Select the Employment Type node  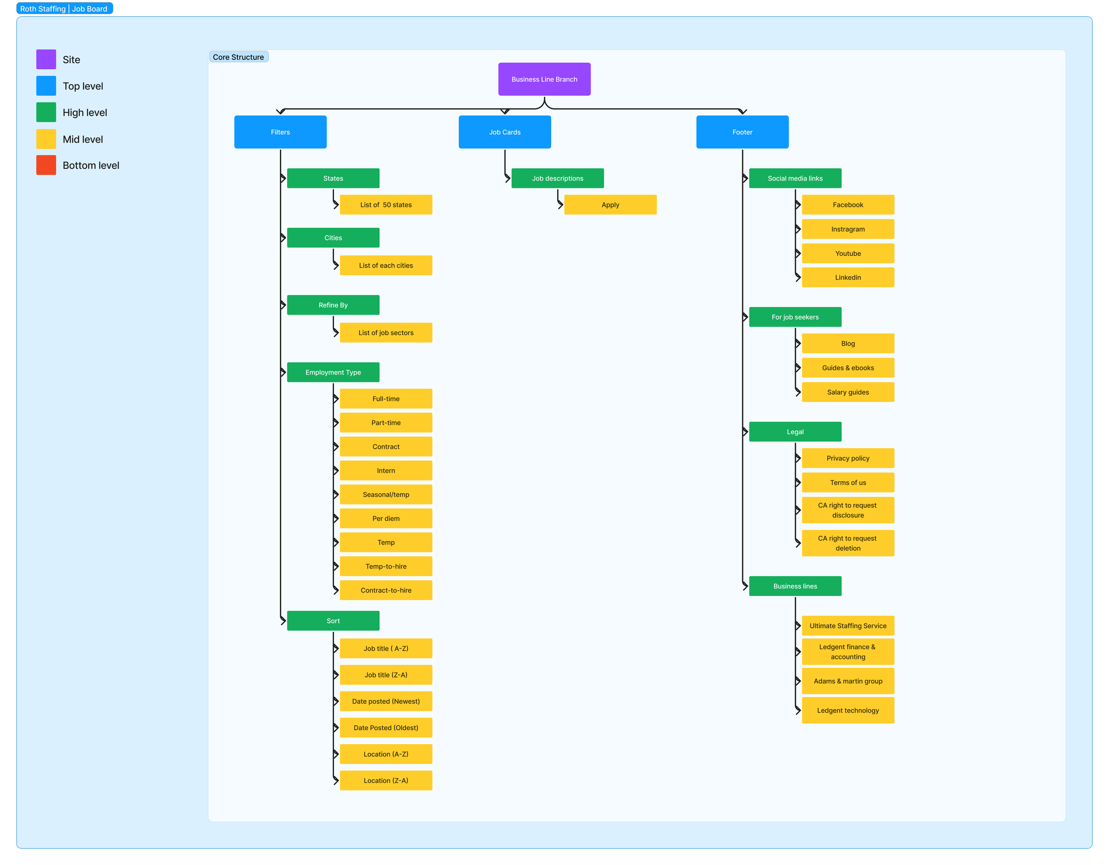pyautogui.click(x=333, y=372)
